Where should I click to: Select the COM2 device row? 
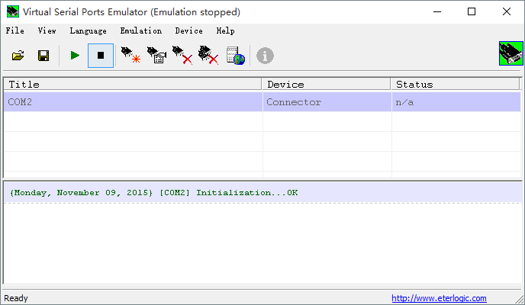[262, 102]
